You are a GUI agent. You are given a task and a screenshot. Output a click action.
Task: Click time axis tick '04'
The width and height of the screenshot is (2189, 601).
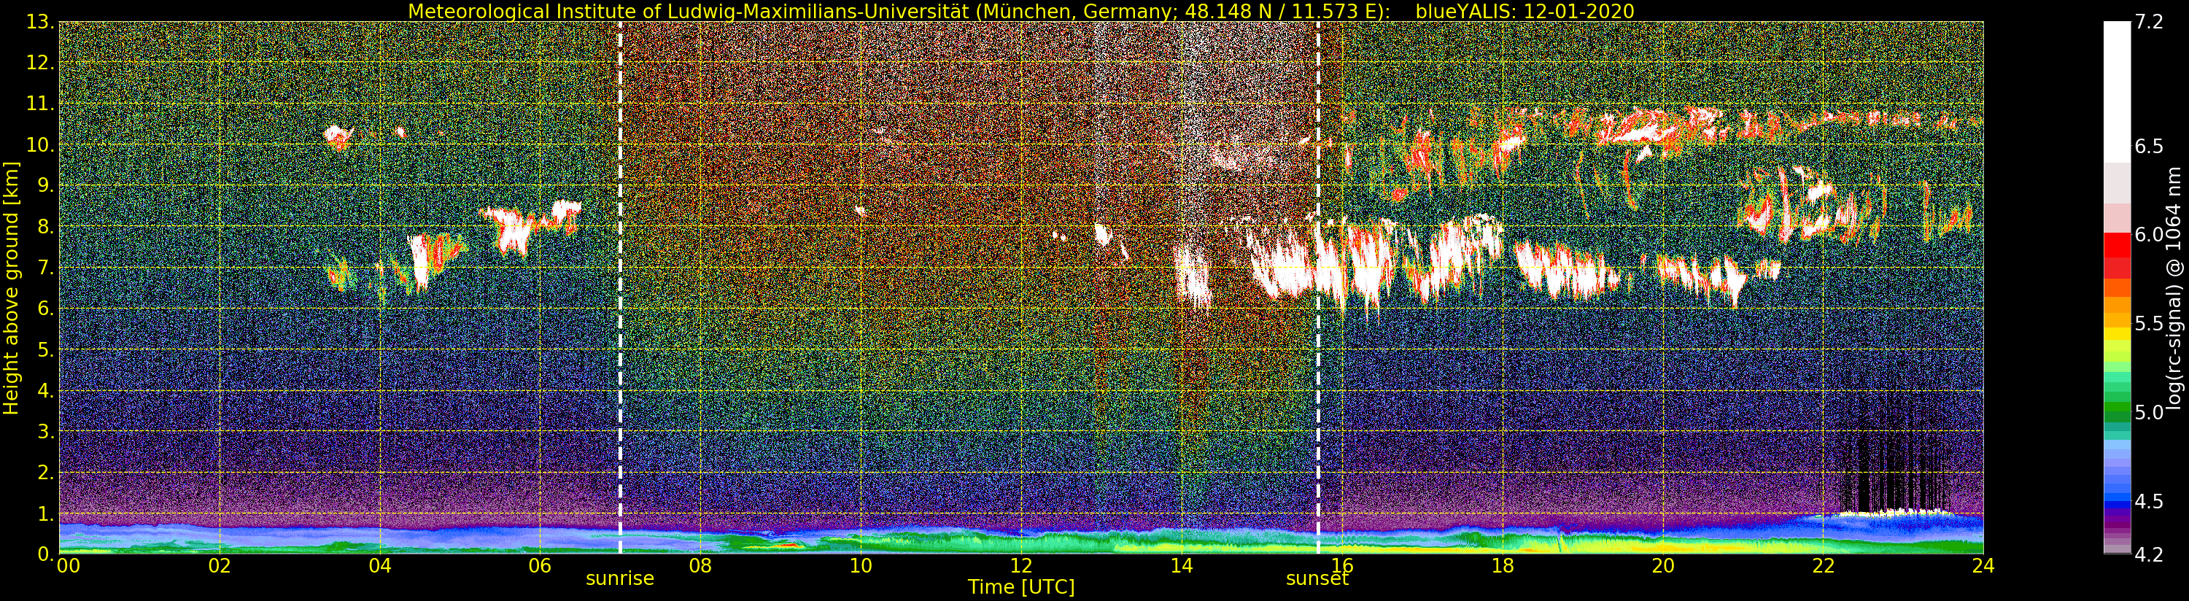(x=380, y=565)
